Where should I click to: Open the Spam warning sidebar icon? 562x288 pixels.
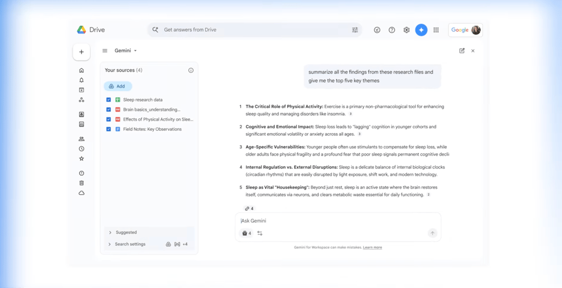[x=81, y=173]
